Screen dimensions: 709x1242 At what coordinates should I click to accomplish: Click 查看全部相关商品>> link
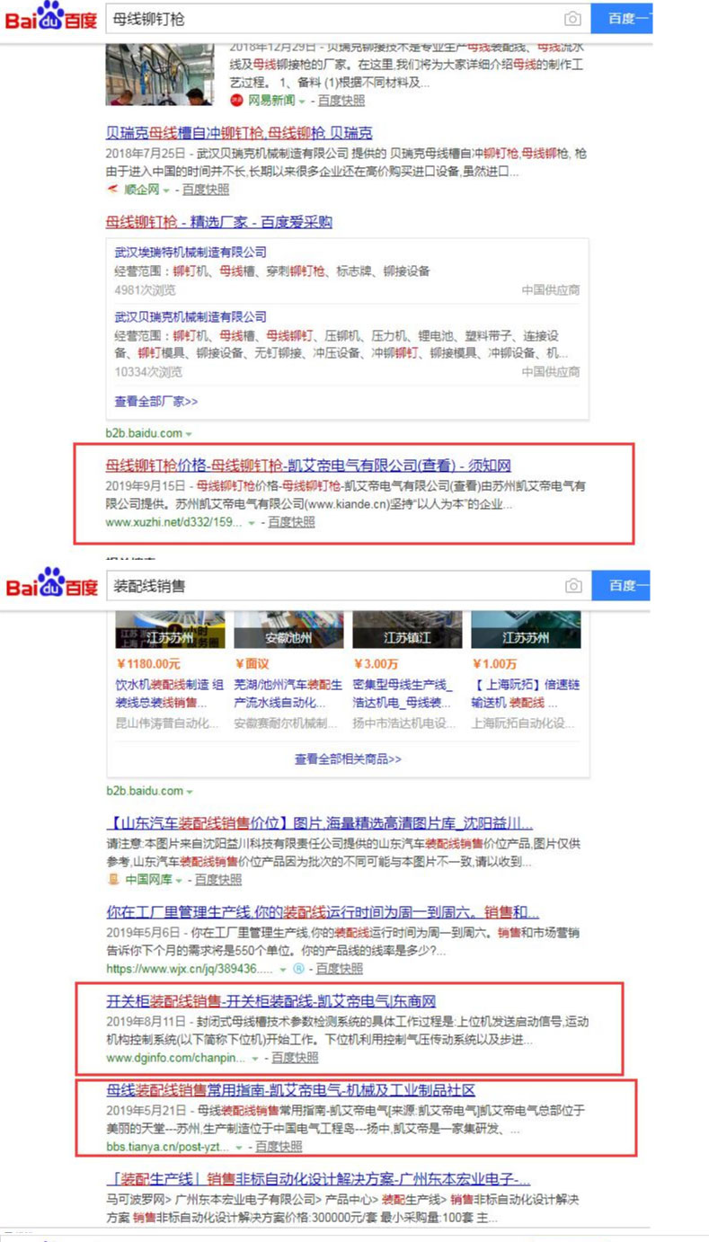coord(348,759)
